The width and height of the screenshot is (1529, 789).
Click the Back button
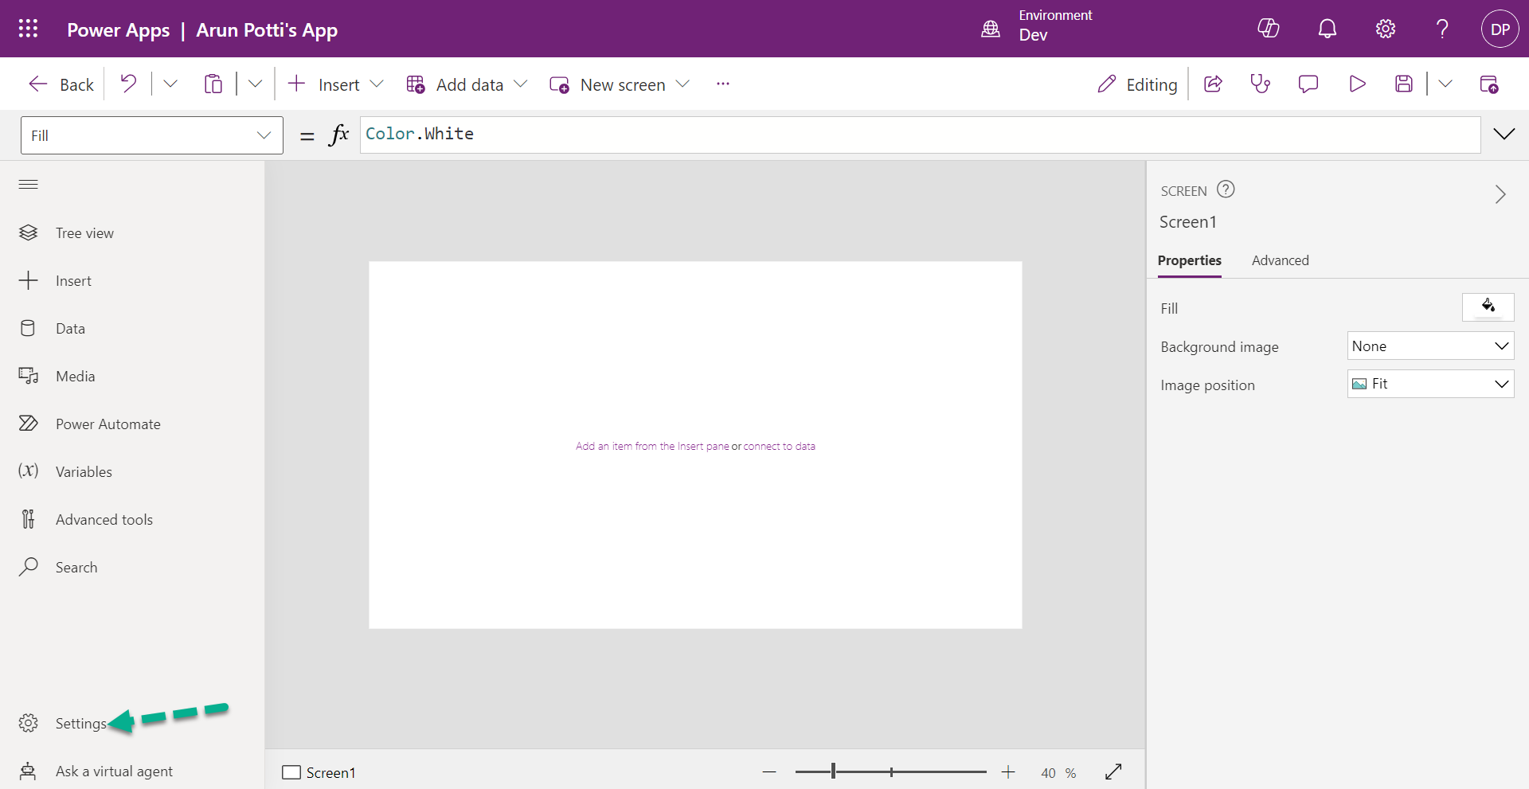60,84
